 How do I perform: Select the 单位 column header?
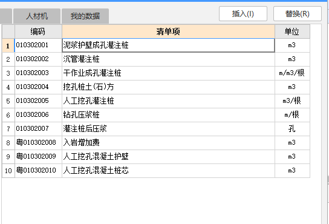[x=292, y=31]
